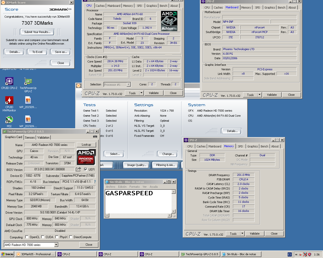Enable the CUDA computing checkbox
Image resolution: width=323 pixels, height=258 pixels.
(x=43, y=237)
